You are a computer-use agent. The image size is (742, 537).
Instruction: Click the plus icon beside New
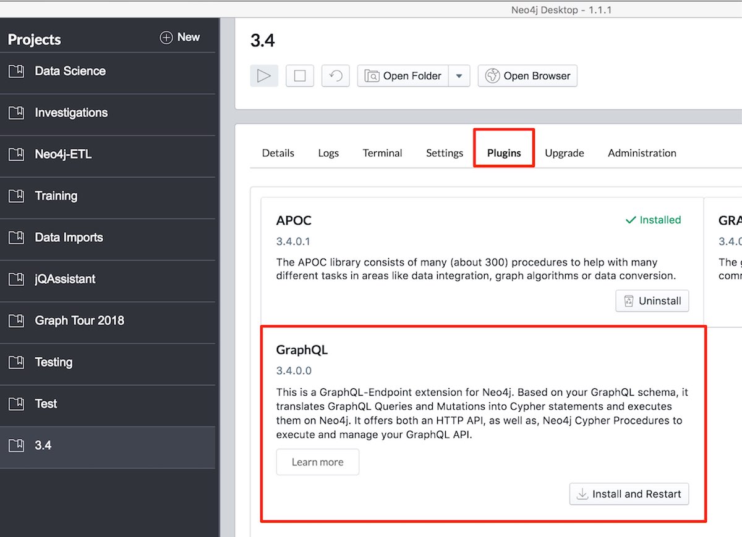click(166, 38)
